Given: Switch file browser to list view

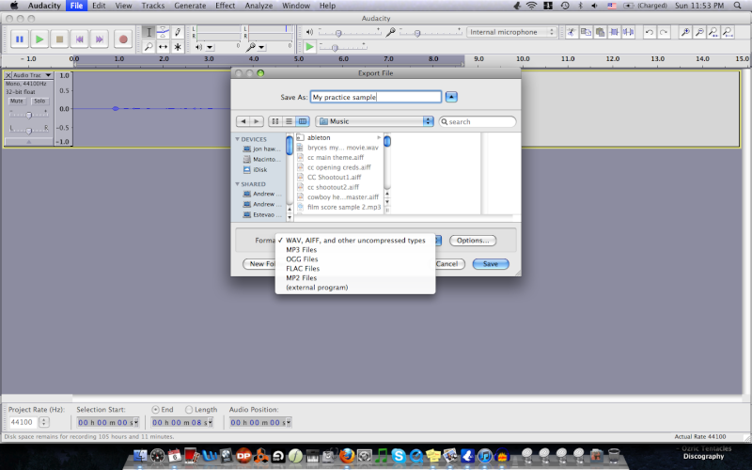Looking at the screenshot, I should (289, 121).
